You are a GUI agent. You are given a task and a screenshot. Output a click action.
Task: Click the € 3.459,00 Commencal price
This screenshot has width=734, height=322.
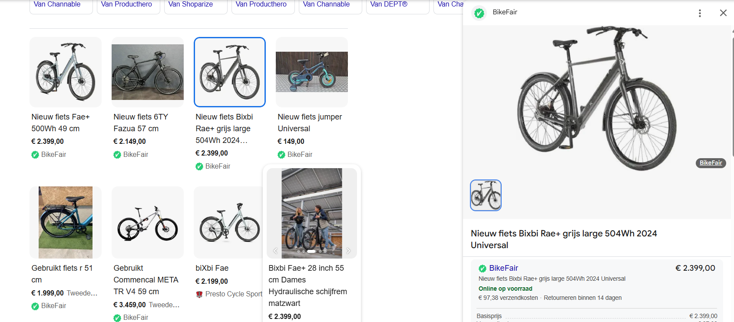point(129,305)
